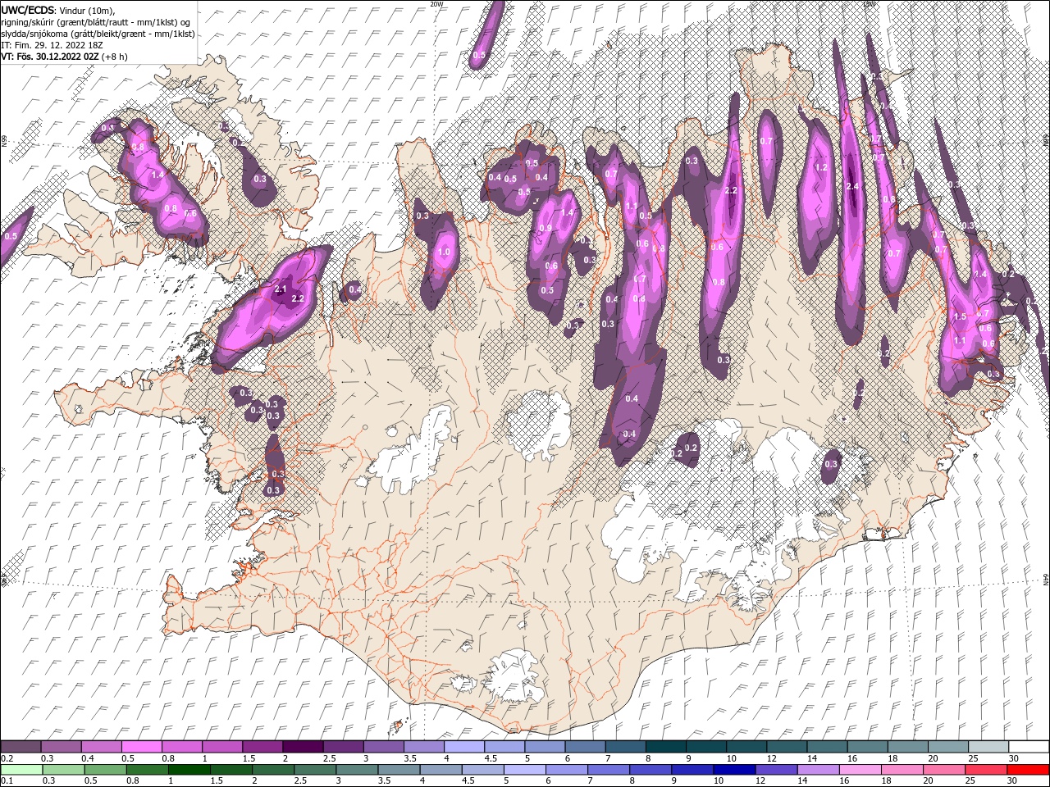Click the bright pink 0.5–0.8 snow swatch

pos(141,747)
